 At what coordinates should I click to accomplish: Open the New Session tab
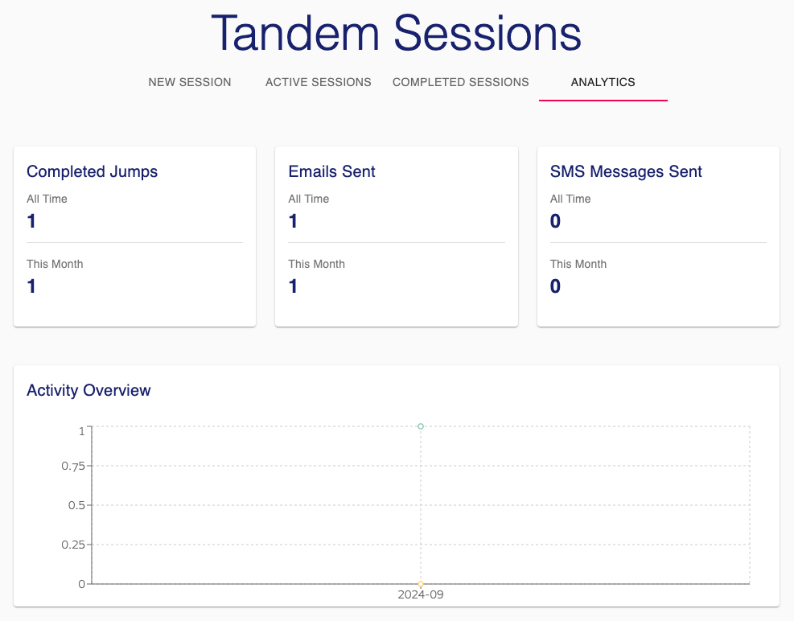tap(190, 82)
